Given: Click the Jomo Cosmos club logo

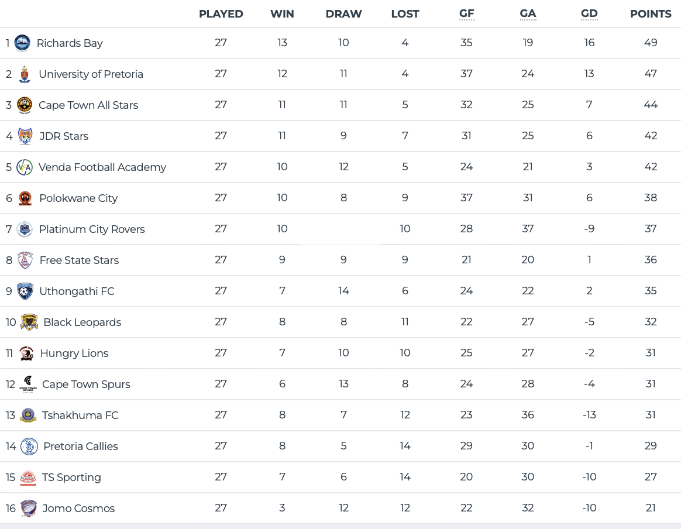Looking at the screenshot, I should coord(28,509).
